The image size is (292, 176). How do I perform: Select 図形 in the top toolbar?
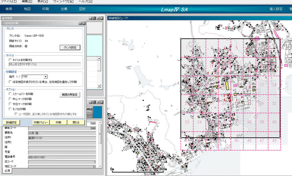(x=82, y=9)
